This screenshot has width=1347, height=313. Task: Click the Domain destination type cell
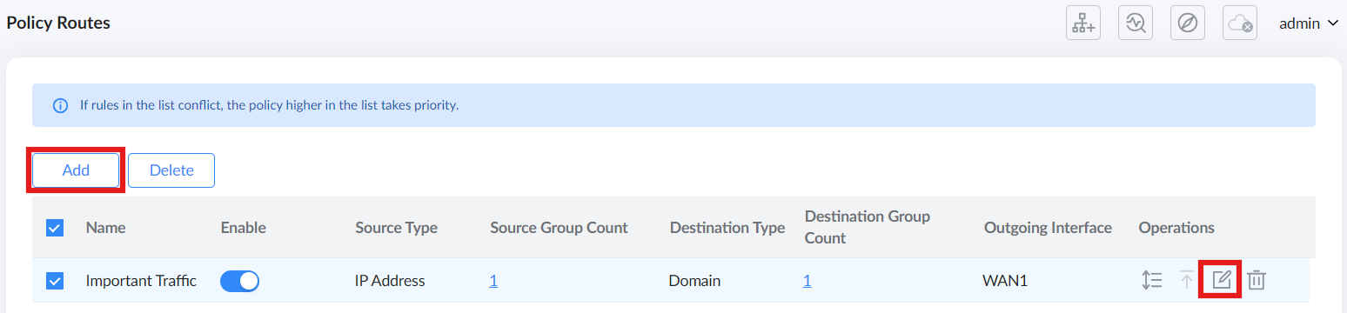pyautogui.click(x=694, y=281)
